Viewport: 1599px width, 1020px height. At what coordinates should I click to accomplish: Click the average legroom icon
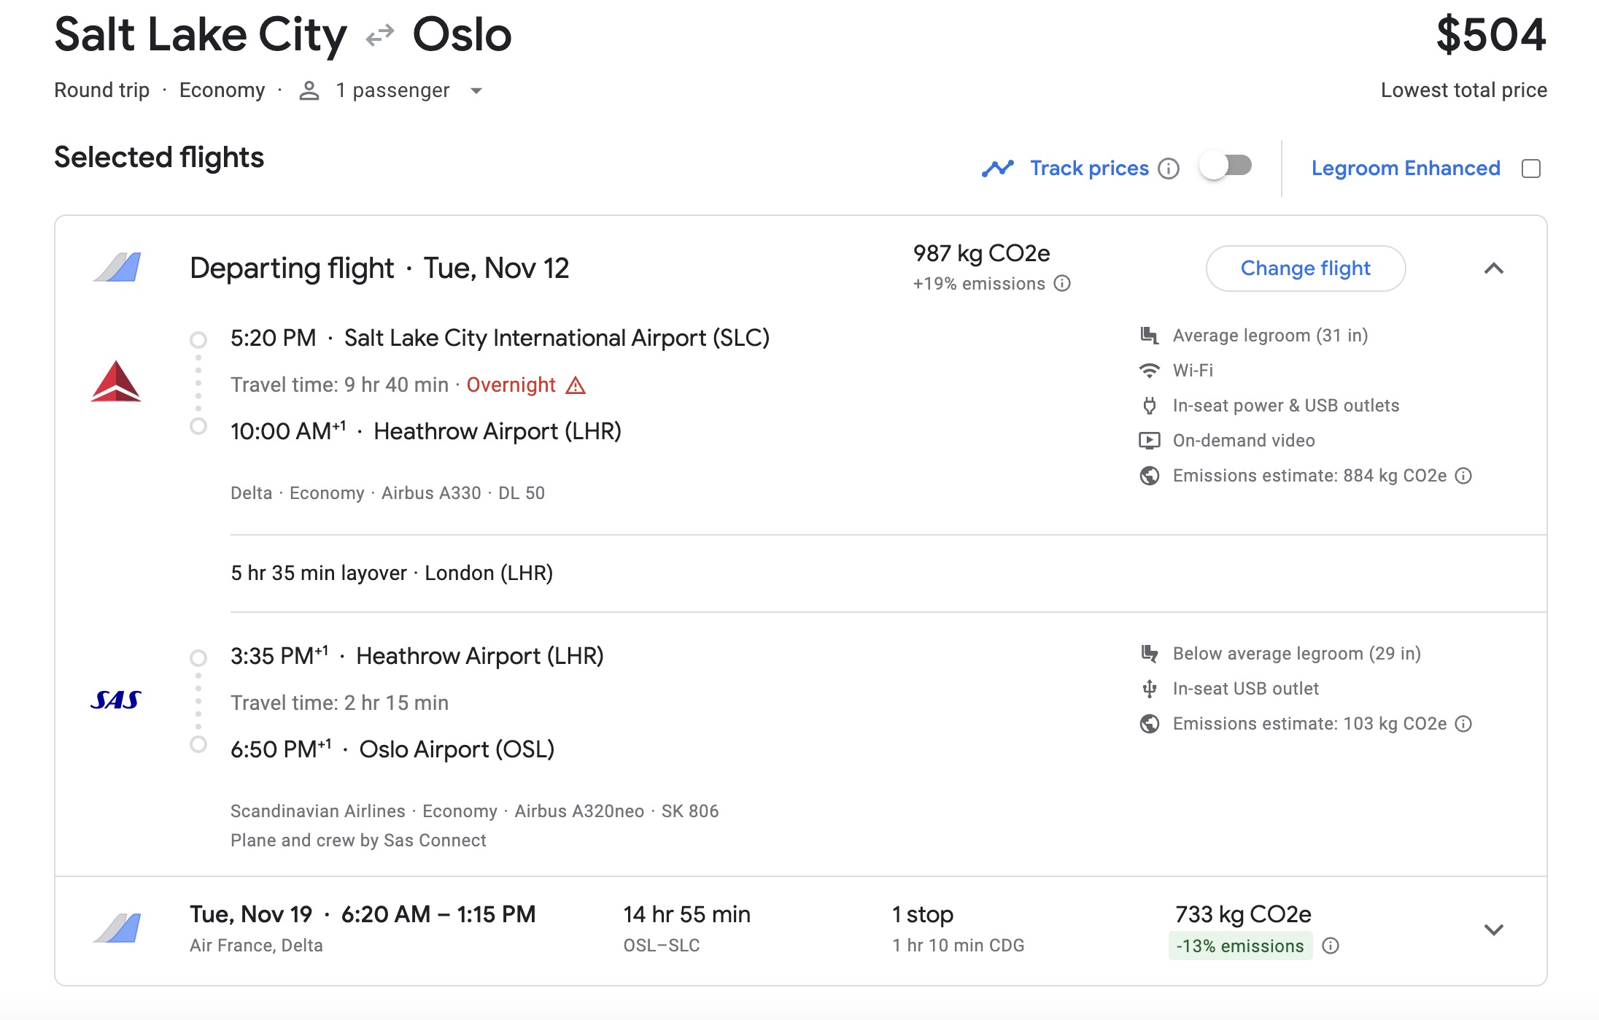[x=1149, y=335]
